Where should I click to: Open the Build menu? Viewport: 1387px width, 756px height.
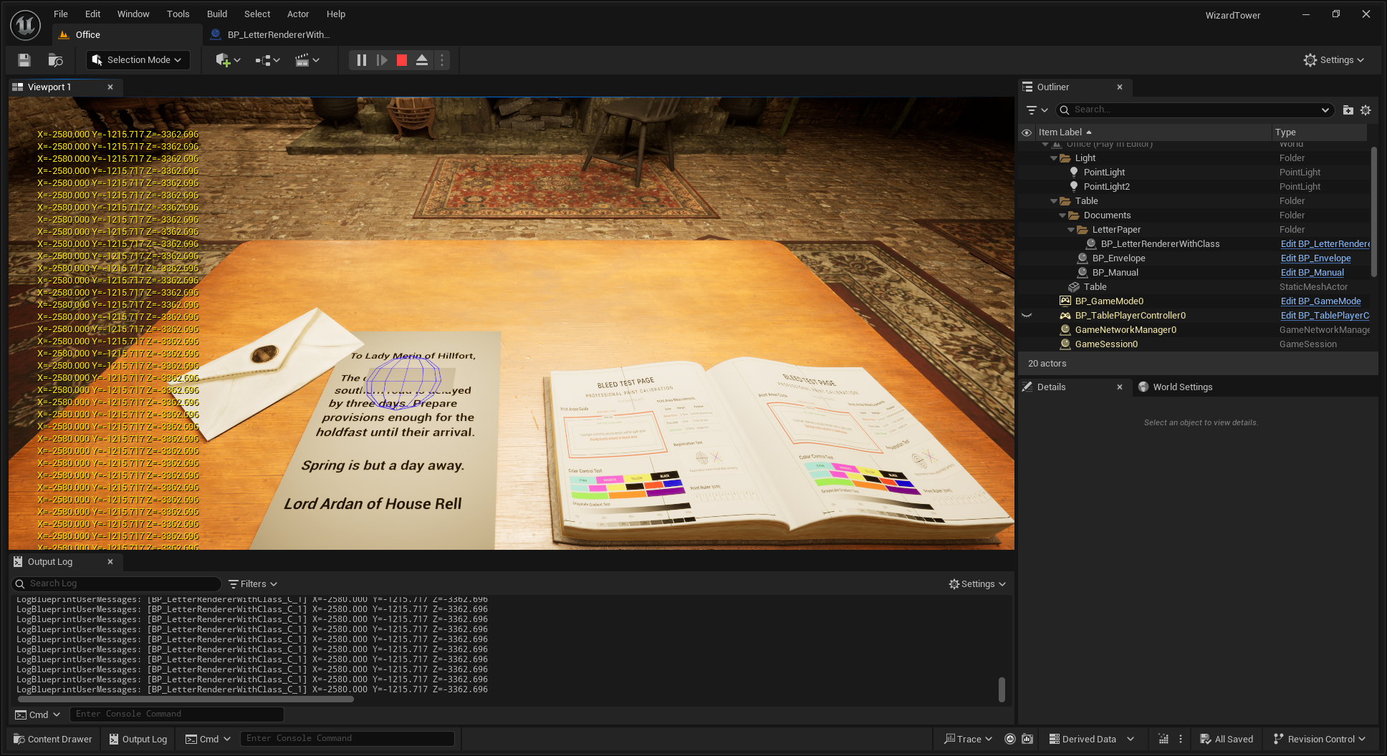(217, 14)
